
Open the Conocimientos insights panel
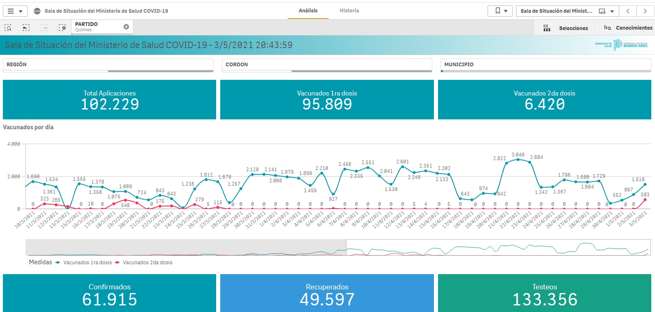pos(628,28)
